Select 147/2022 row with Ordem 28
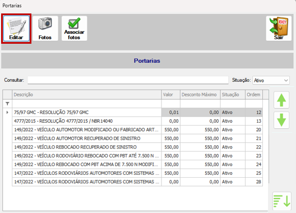 click(x=137, y=182)
